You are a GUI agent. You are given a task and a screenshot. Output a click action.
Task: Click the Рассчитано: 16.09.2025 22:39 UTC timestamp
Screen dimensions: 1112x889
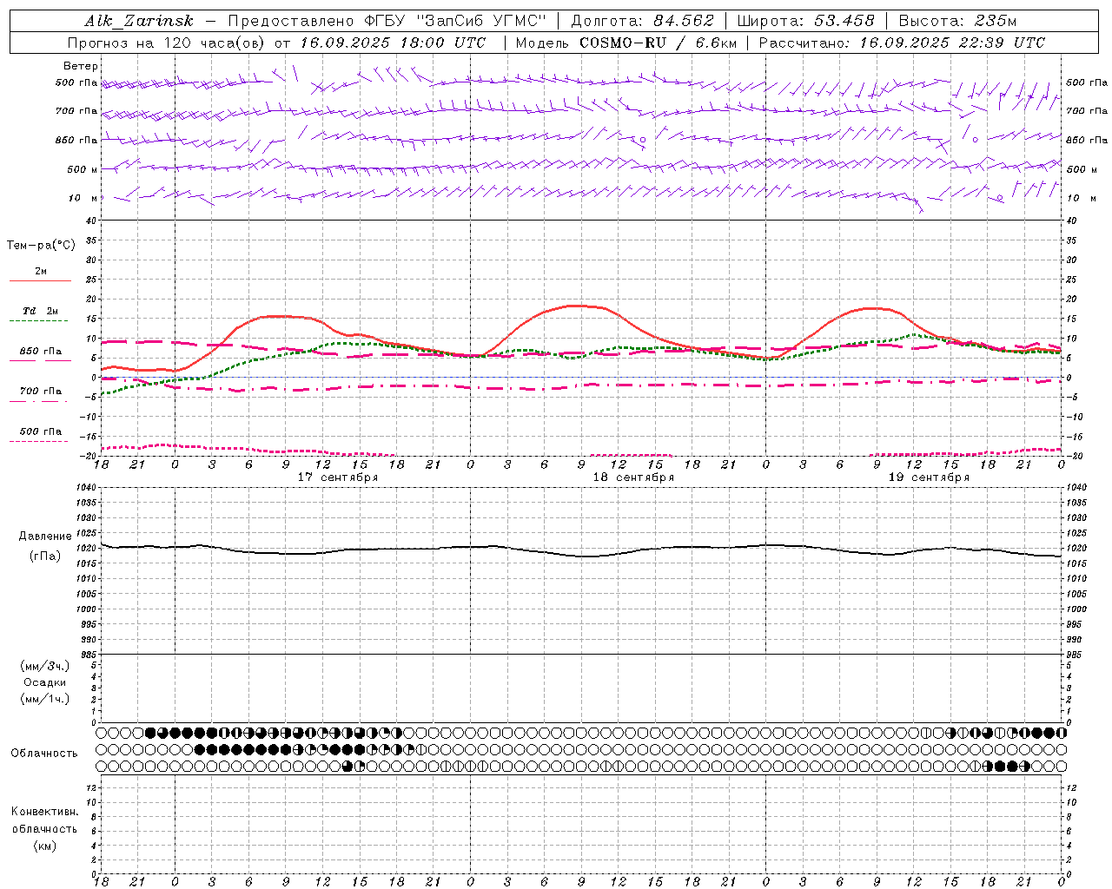coord(902,43)
